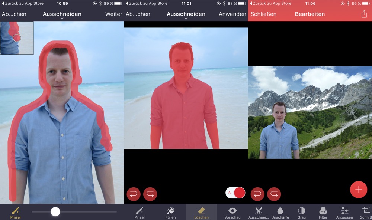The width and height of the screenshot is (372, 220).
Task: Expand Ausschneiden dropdown next to Weiter
Action: point(62,15)
